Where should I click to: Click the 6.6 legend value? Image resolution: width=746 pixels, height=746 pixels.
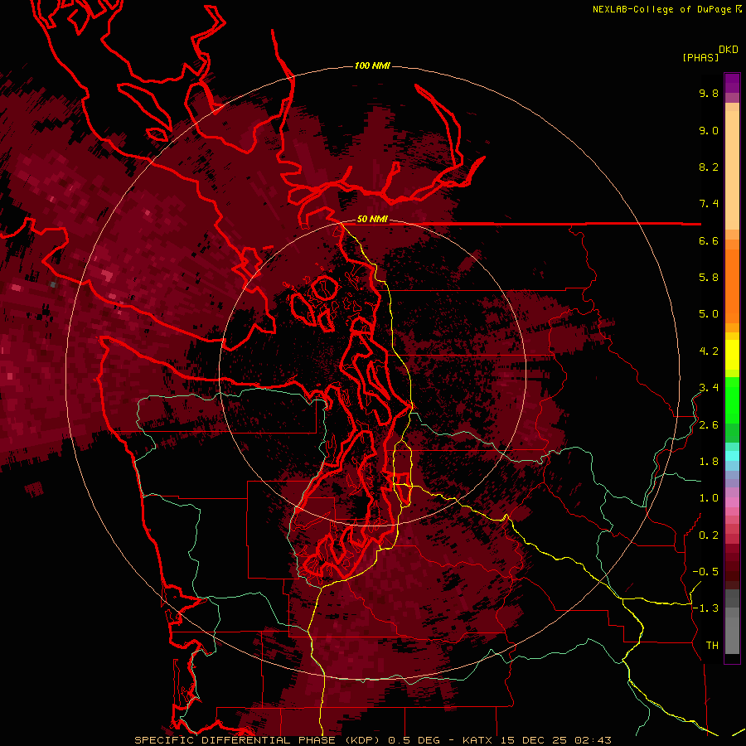point(709,240)
